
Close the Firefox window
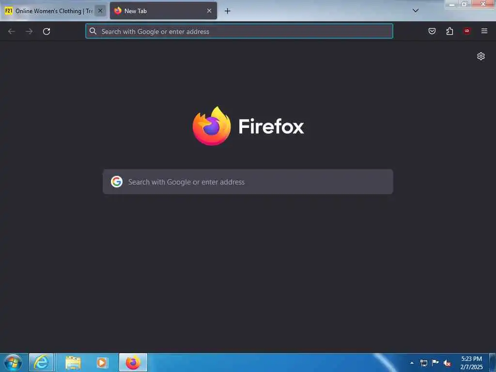tap(483, 4)
